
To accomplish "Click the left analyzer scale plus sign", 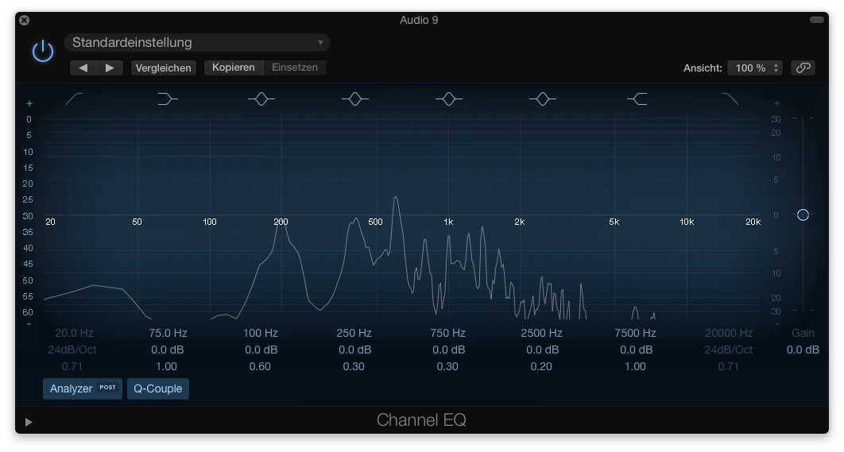I will pos(29,103).
